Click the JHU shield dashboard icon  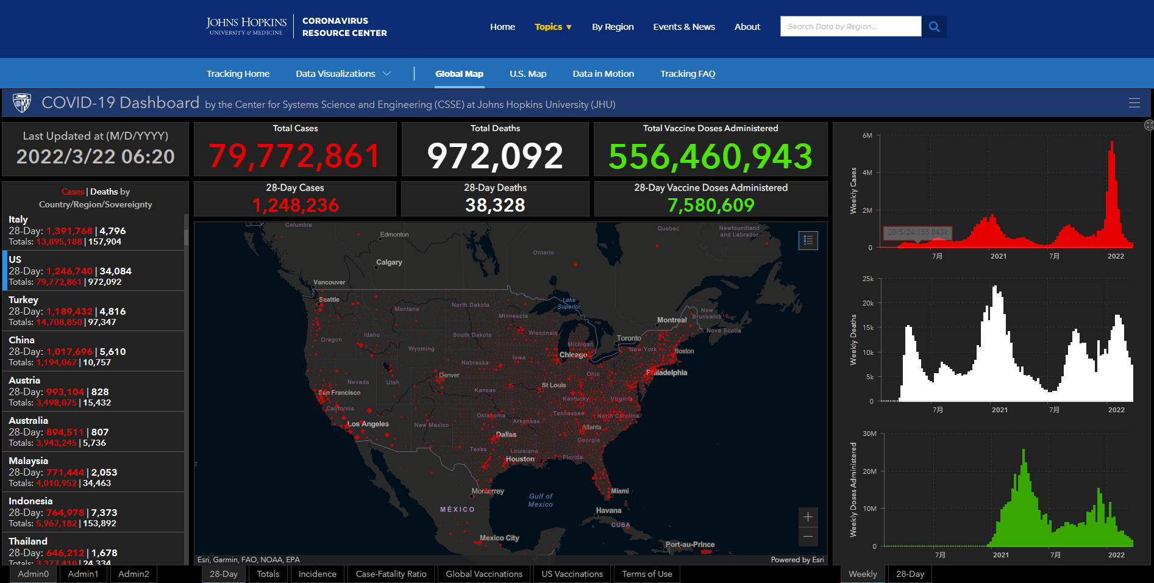[22, 103]
